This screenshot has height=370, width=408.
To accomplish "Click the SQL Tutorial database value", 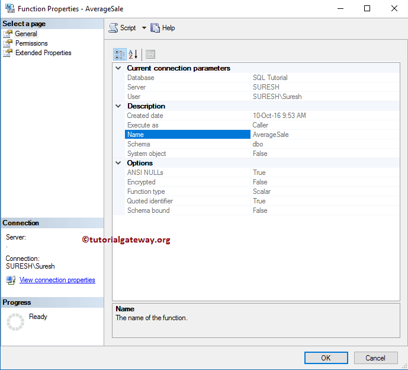I will pos(270,78).
